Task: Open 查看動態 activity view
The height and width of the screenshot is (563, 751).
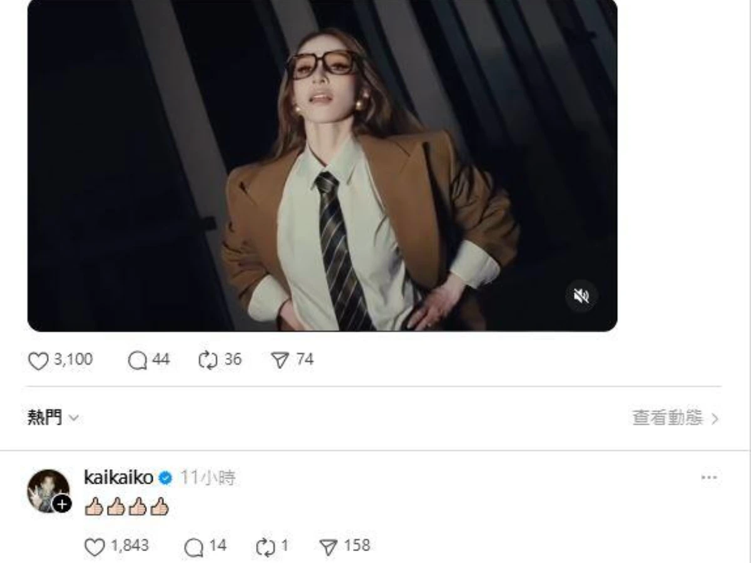Action: (x=675, y=418)
